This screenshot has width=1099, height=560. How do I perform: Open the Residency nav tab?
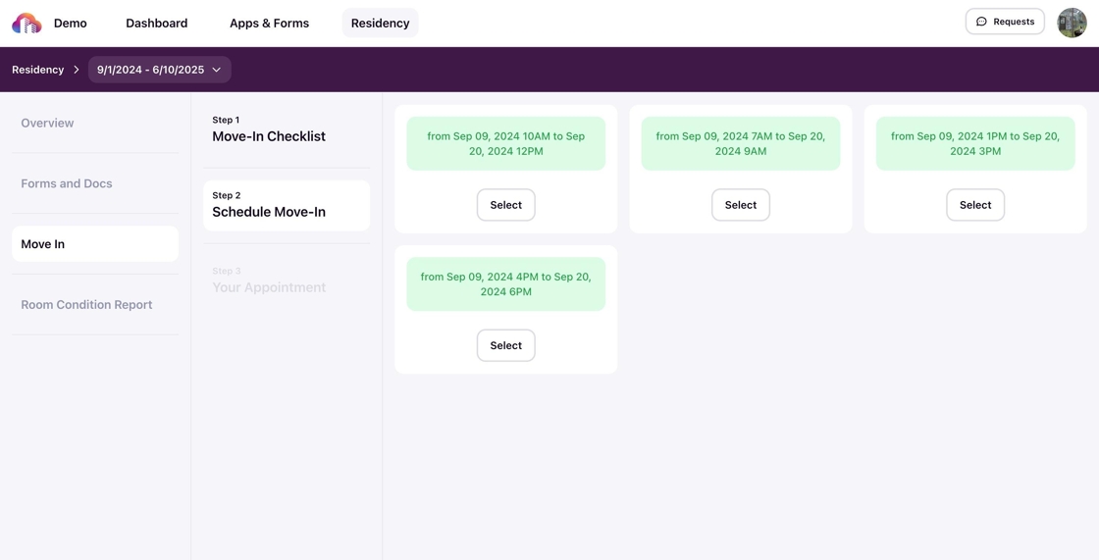pyautogui.click(x=380, y=23)
